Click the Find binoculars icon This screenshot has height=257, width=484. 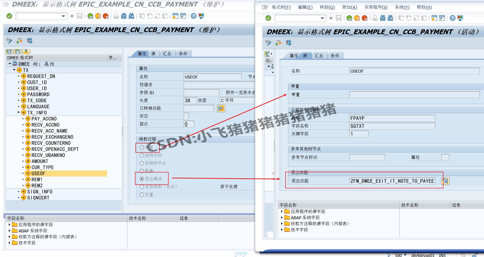[x=123, y=16]
